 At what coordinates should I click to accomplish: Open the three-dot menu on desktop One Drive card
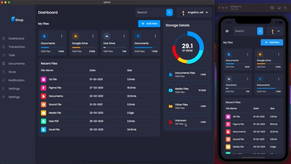click(124, 36)
